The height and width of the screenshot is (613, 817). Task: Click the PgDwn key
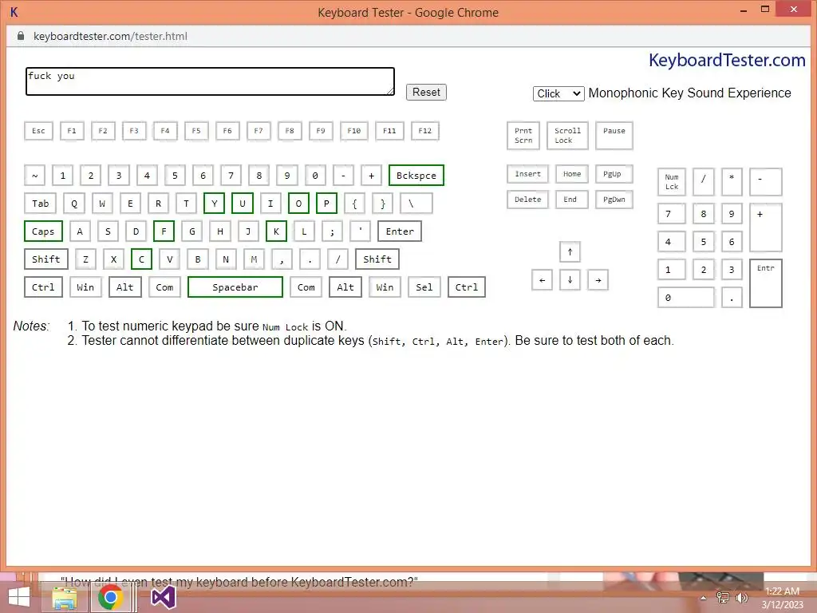(x=614, y=200)
